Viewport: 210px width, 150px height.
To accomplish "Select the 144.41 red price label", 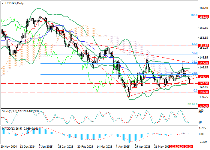I will (x=204, y=77).
